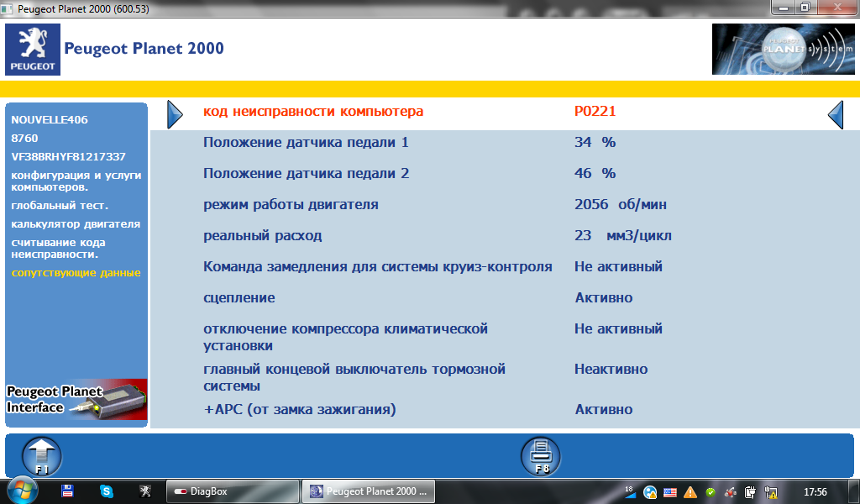The height and width of the screenshot is (504, 860).
Task: Switch to the DiagBox taskbar window
Action: pos(231,491)
